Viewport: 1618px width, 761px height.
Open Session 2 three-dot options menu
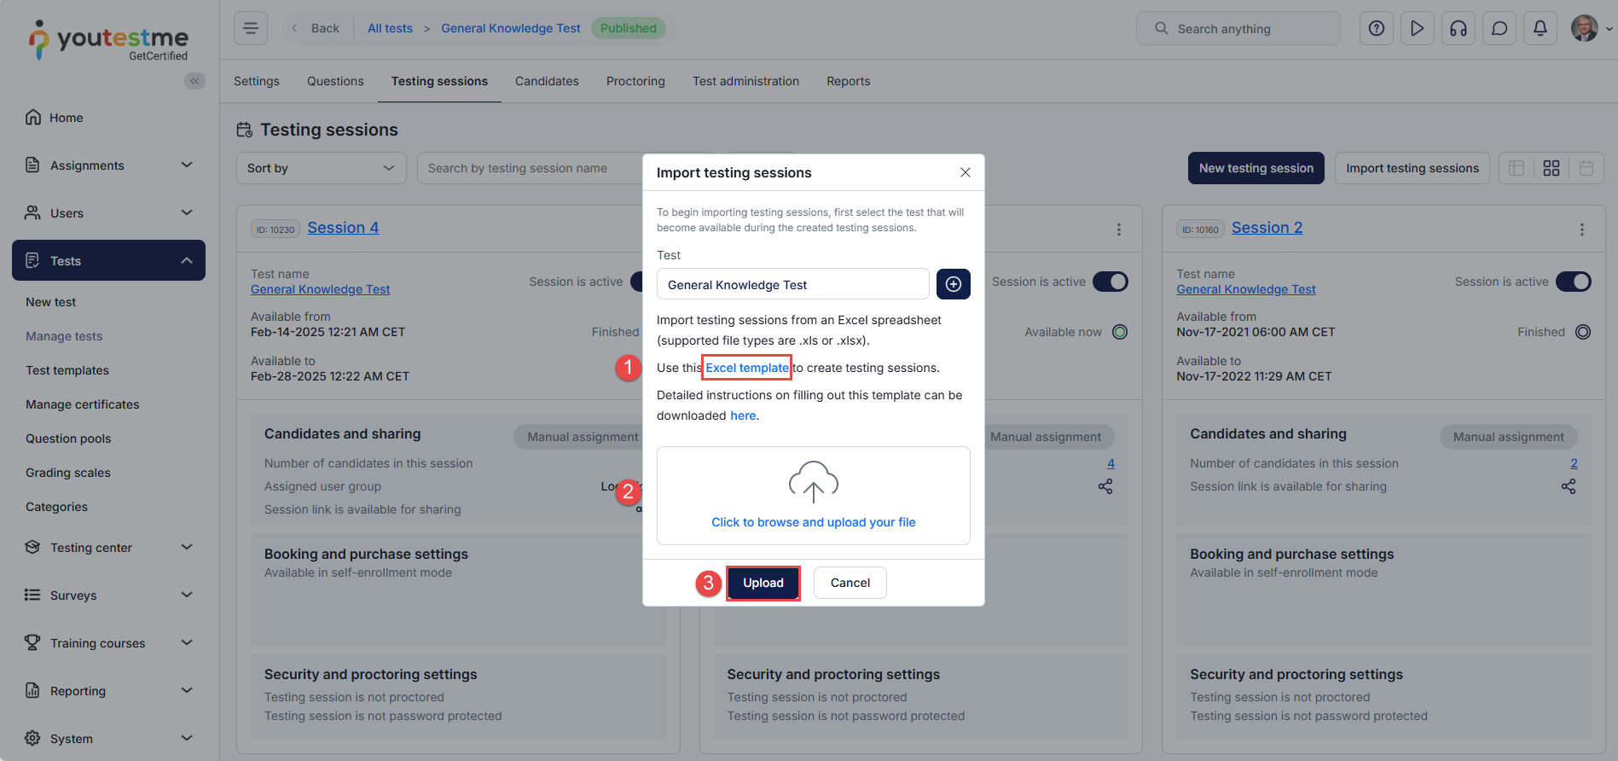point(1581,229)
